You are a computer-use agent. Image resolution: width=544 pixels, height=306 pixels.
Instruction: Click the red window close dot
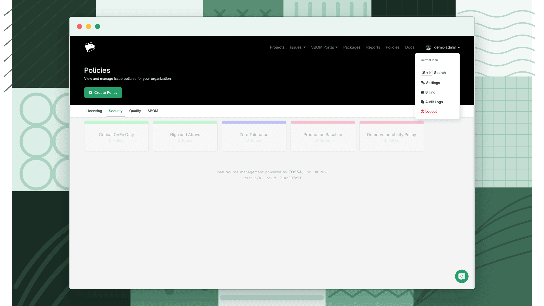[80, 26]
